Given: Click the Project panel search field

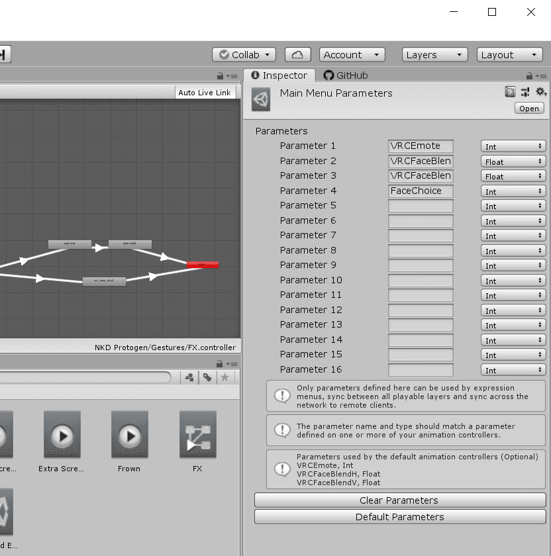Looking at the screenshot, I should (85, 377).
